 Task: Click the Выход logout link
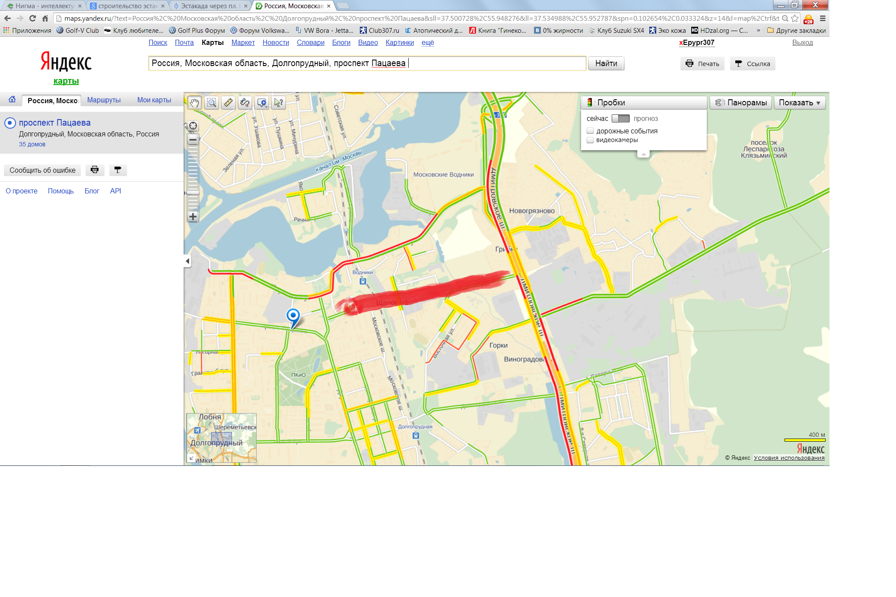[802, 43]
